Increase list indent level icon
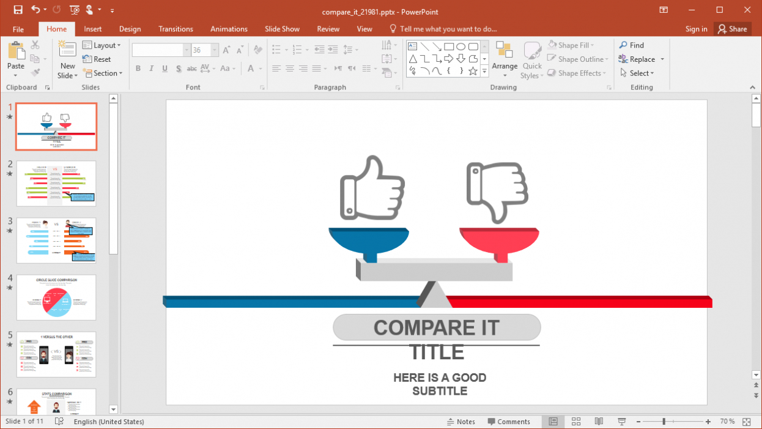This screenshot has height=429, width=762. point(333,50)
